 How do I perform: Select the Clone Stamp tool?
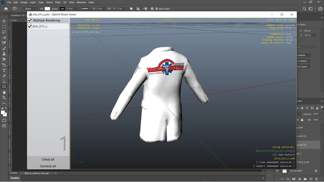[4, 54]
